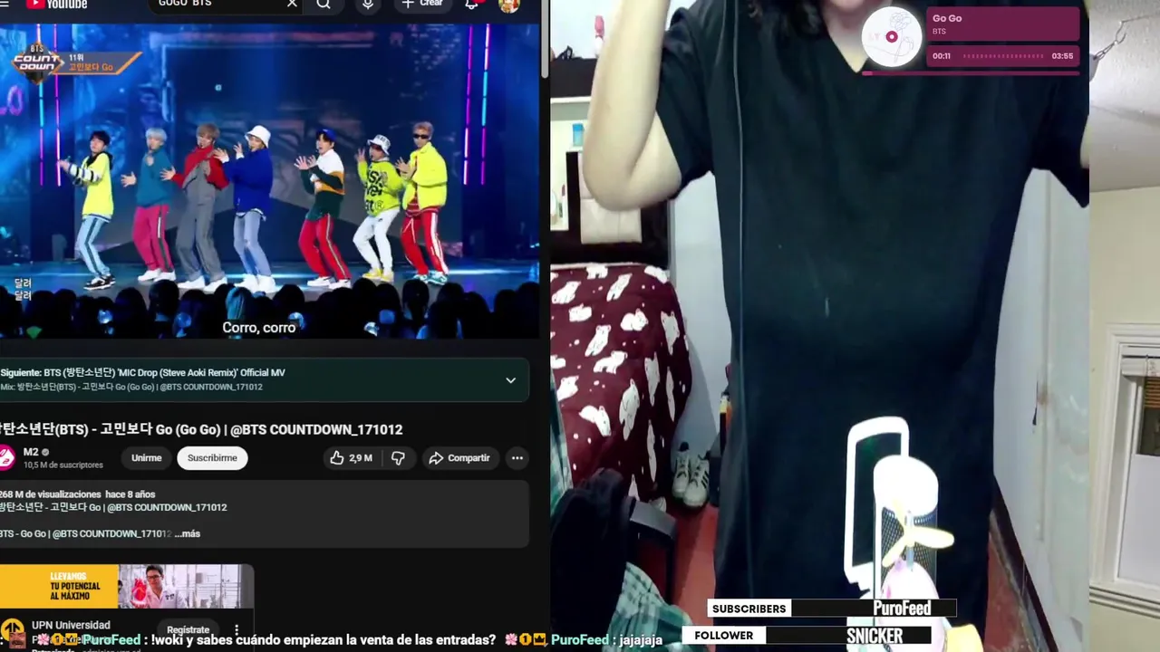Click the Go Go now-playing disc icon
Image resolution: width=1160 pixels, height=652 pixels.
pyautogui.click(x=891, y=37)
